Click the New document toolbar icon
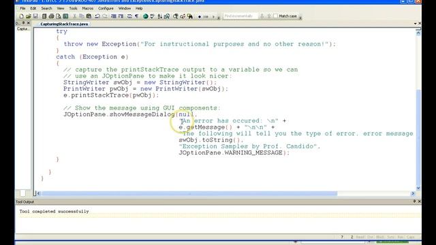The width and height of the screenshot is (436, 245). [21, 16]
